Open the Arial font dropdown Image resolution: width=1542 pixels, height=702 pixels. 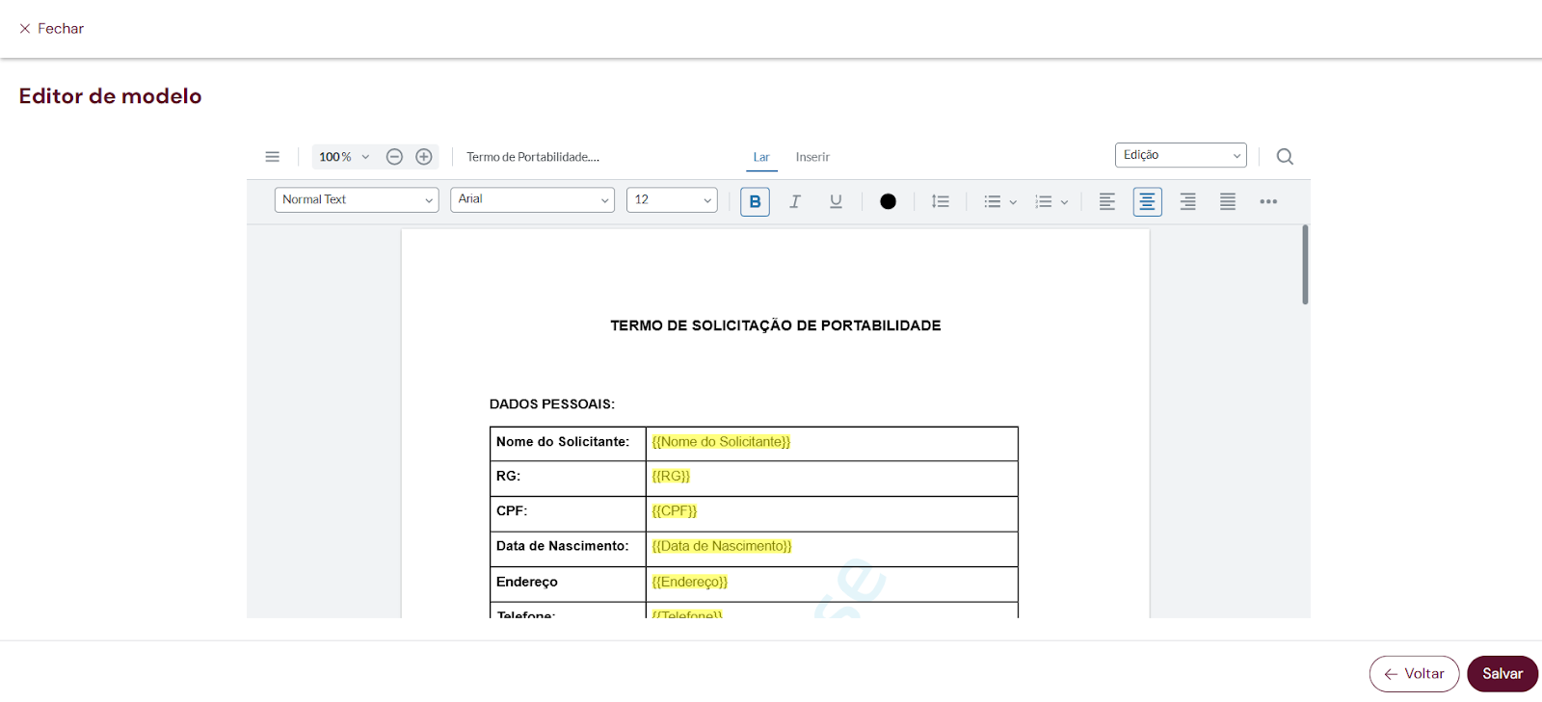pos(532,199)
